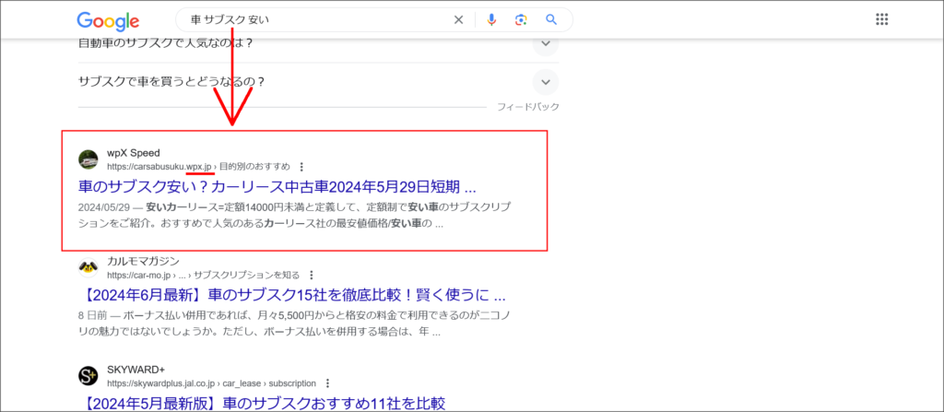Click the skywardplus.jal.co.jp URL breadcrumb
The height and width of the screenshot is (412, 944).
(x=211, y=383)
